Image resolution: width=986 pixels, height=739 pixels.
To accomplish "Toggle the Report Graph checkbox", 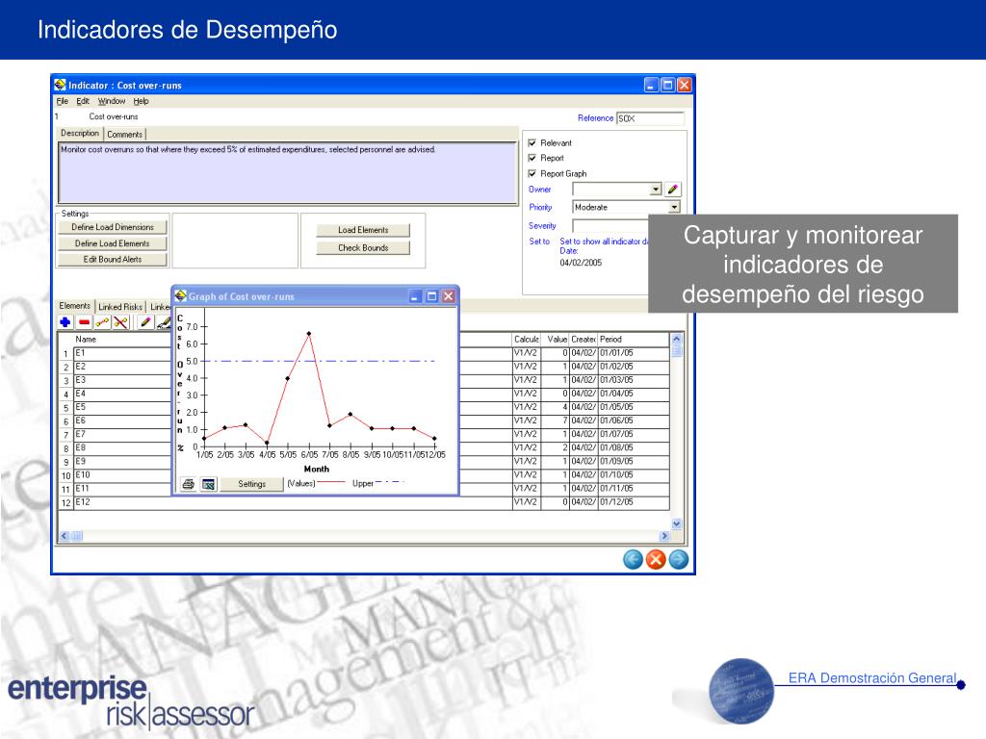I will [x=532, y=173].
